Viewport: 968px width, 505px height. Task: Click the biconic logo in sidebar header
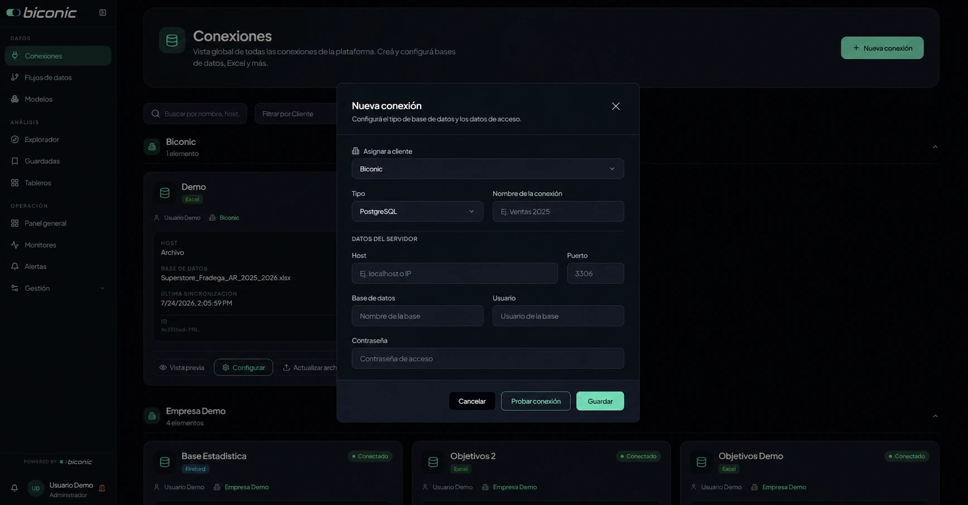point(41,12)
